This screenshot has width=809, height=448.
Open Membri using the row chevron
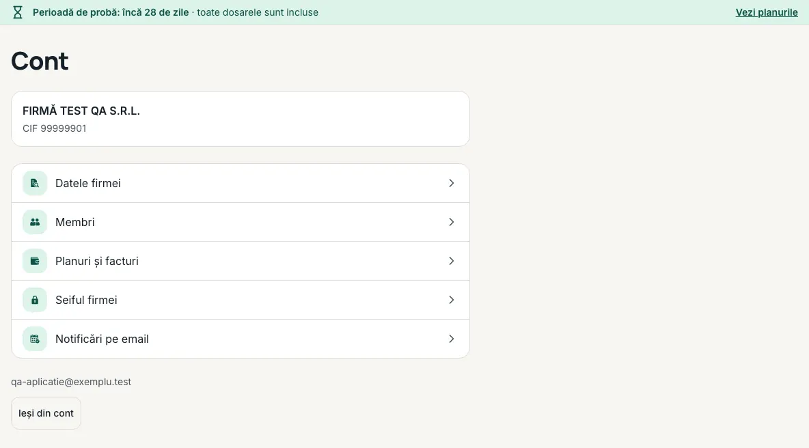tap(452, 222)
